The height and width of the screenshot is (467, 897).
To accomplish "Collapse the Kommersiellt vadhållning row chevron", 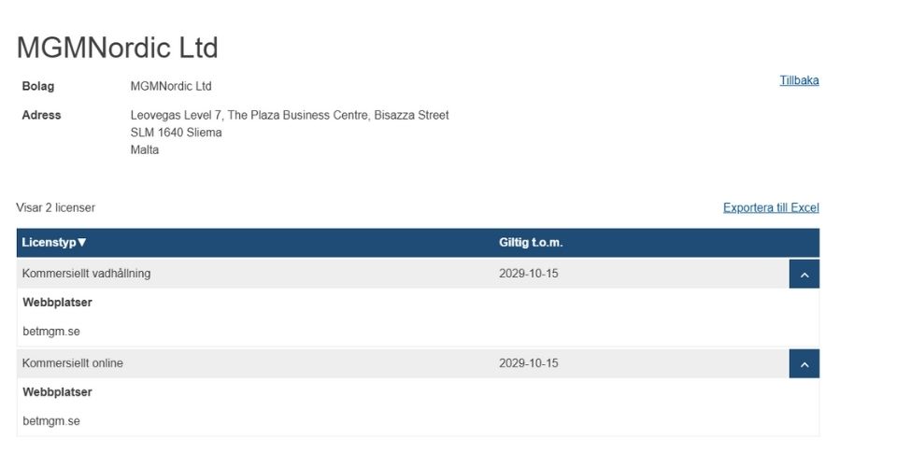I will coord(804,274).
